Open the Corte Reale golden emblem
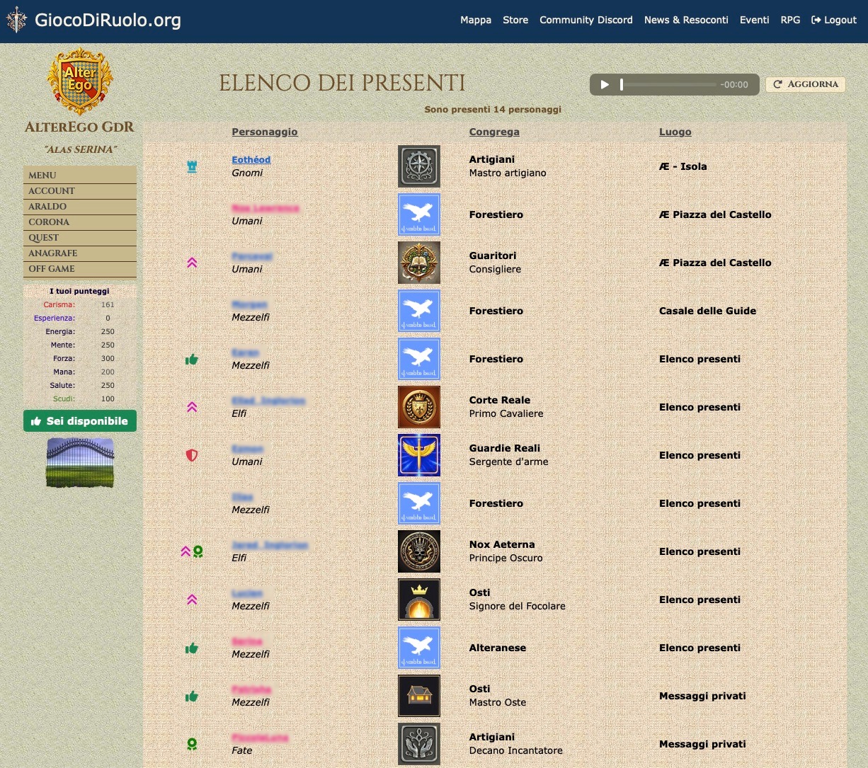The image size is (868, 768). (418, 407)
